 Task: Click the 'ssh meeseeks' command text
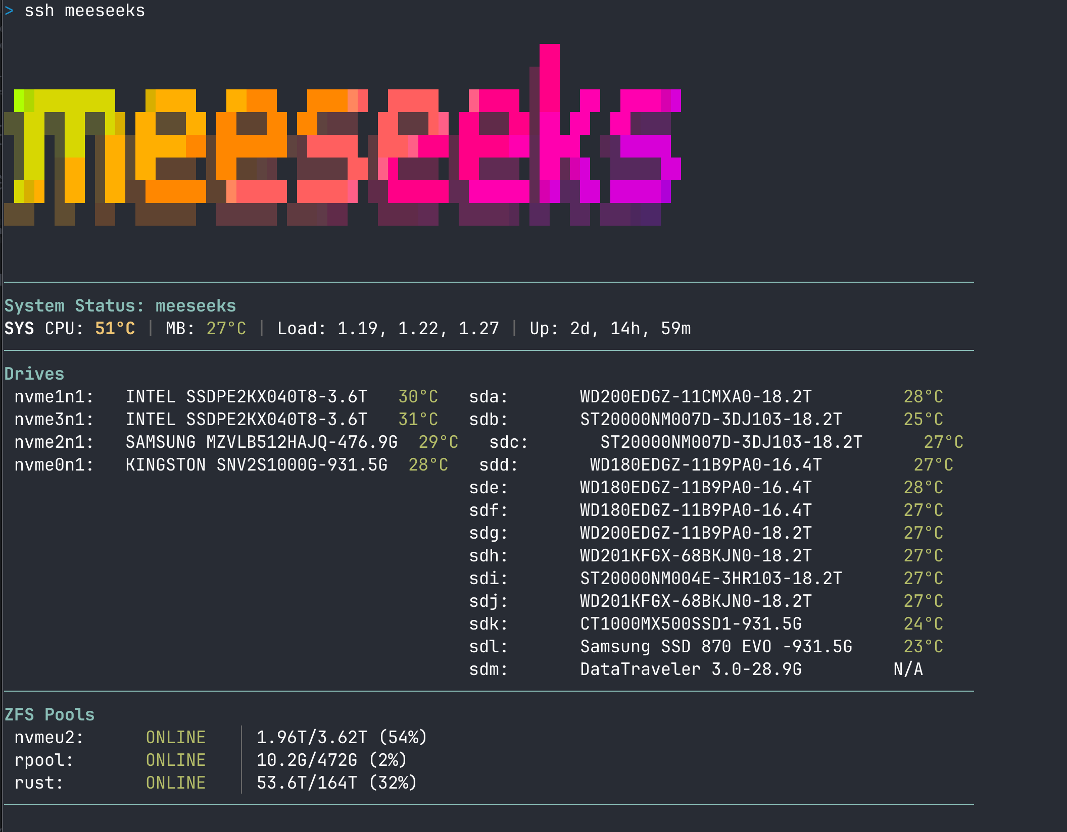pos(84,11)
